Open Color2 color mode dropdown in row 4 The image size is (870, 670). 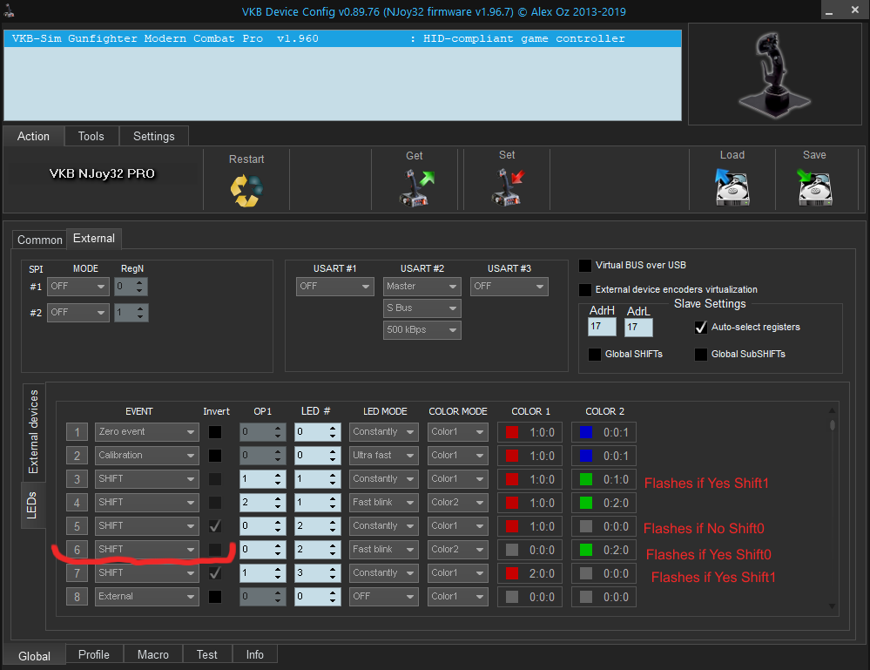[458, 503]
